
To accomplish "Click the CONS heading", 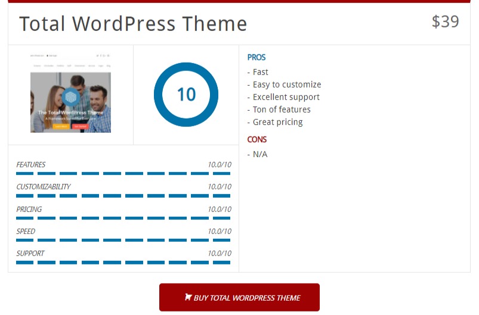I will pyautogui.click(x=257, y=139).
